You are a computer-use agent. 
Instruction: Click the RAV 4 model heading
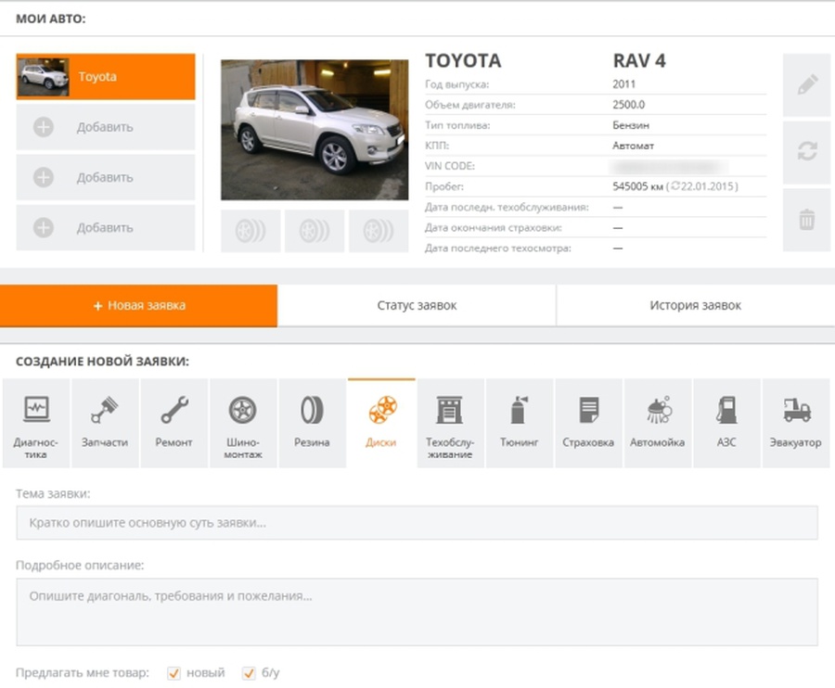coord(639,60)
